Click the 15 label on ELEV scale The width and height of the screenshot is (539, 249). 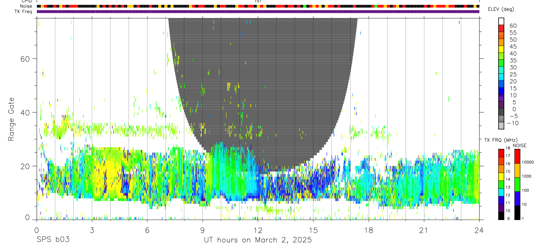[x=513, y=88]
